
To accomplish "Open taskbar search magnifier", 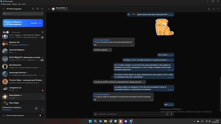I will pos(95,121).
